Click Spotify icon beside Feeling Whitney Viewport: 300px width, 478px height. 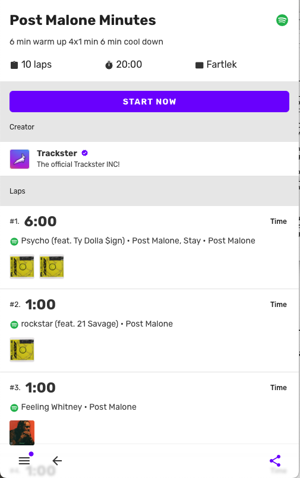pos(14,407)
